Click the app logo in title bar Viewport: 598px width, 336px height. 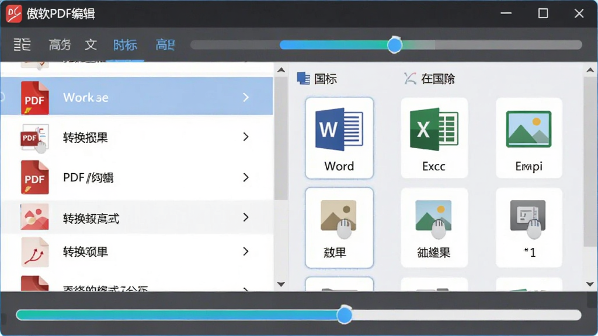pyautogui.click(x=14, y=14)
